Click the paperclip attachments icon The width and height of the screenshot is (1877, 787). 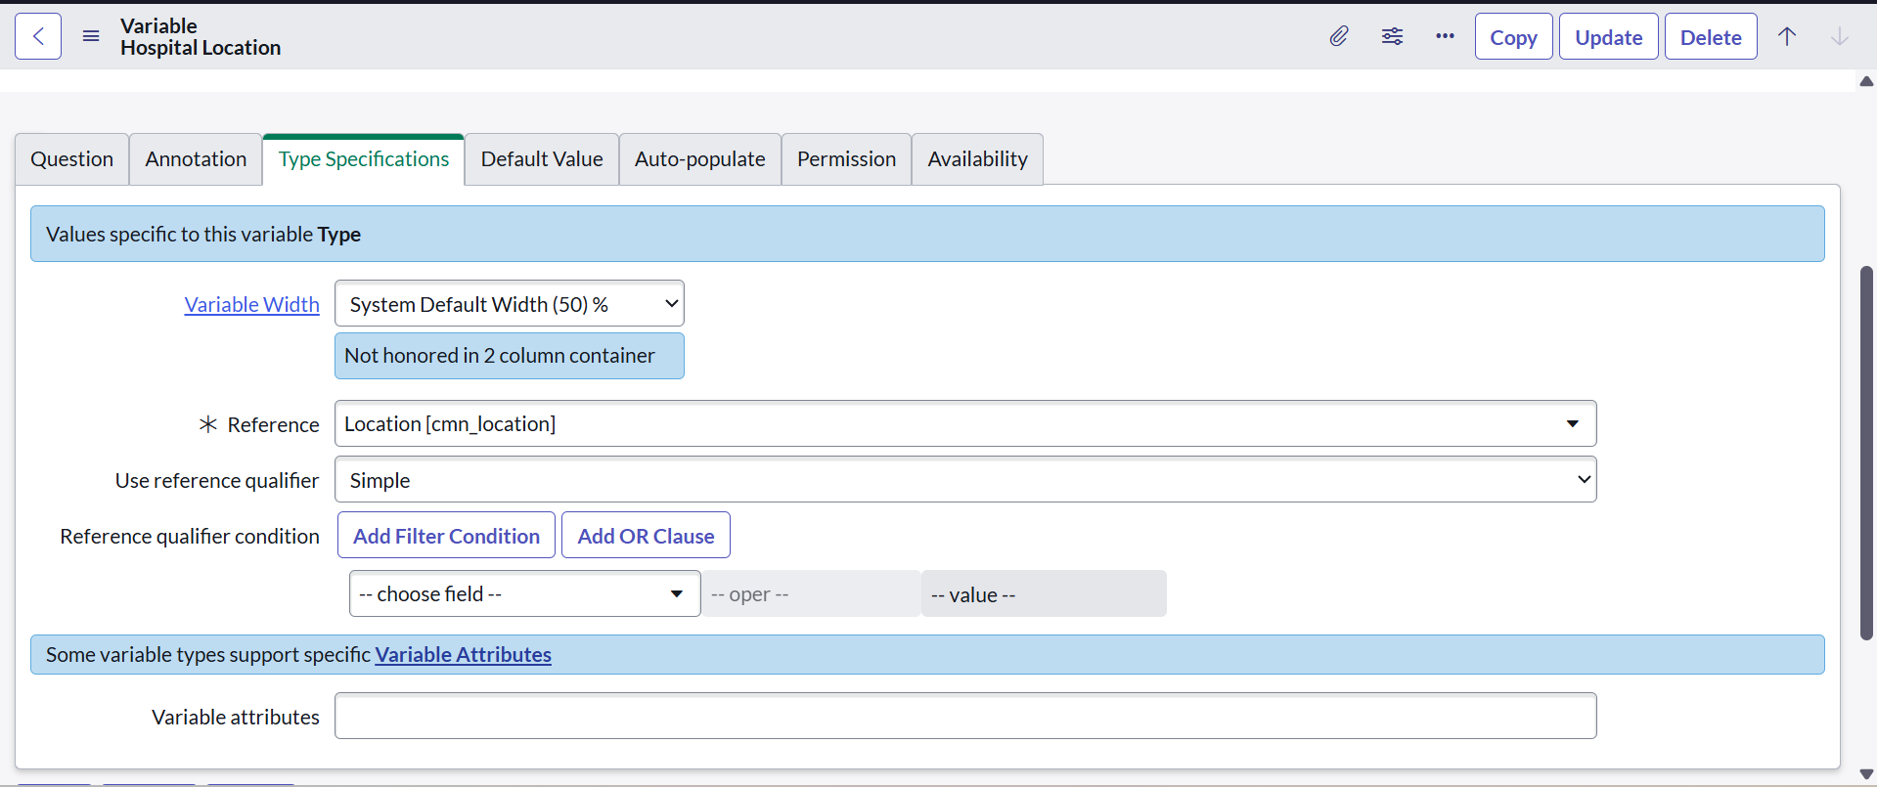click(x=1338, y=36)
